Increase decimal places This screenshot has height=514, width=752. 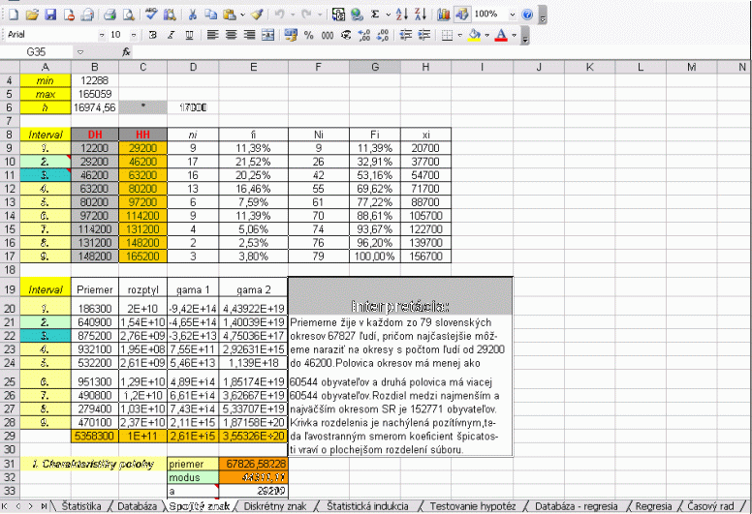(x=364, y=35)
